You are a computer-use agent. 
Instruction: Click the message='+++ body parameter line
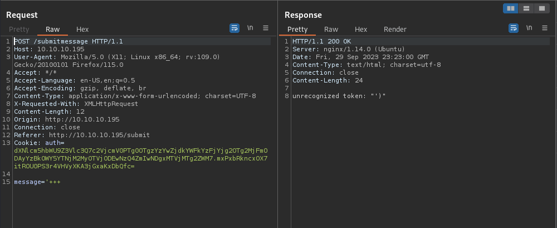[x=37, y=182]
